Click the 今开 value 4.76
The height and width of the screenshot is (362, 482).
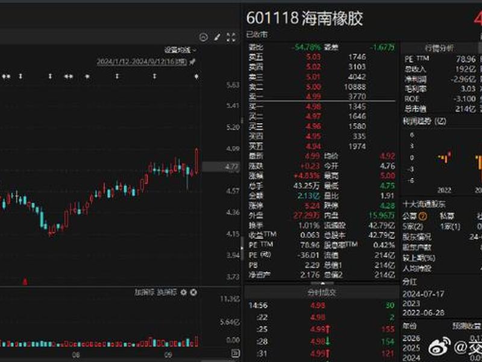click(x=387, y=166)
